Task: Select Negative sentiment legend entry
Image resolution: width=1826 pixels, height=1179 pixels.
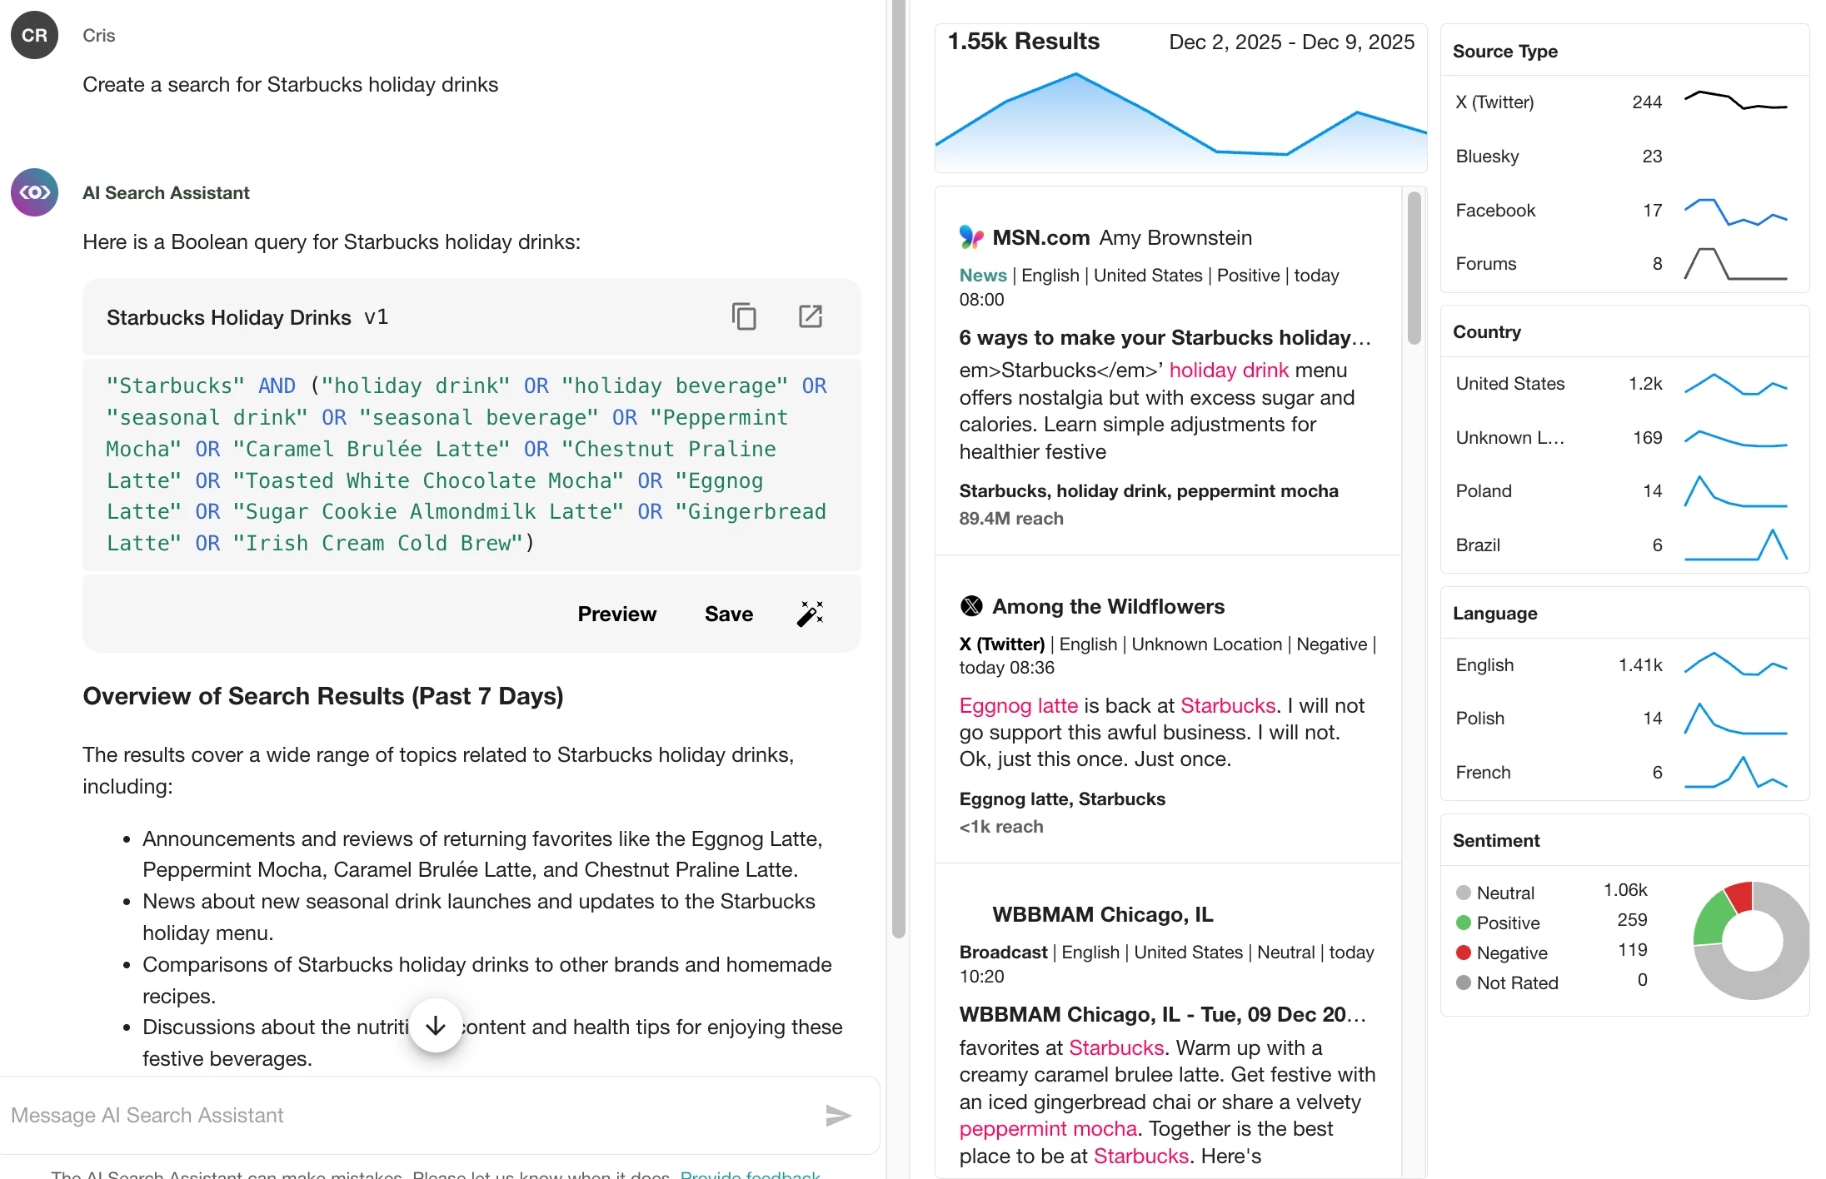Action: click(x=1511, y=953)
